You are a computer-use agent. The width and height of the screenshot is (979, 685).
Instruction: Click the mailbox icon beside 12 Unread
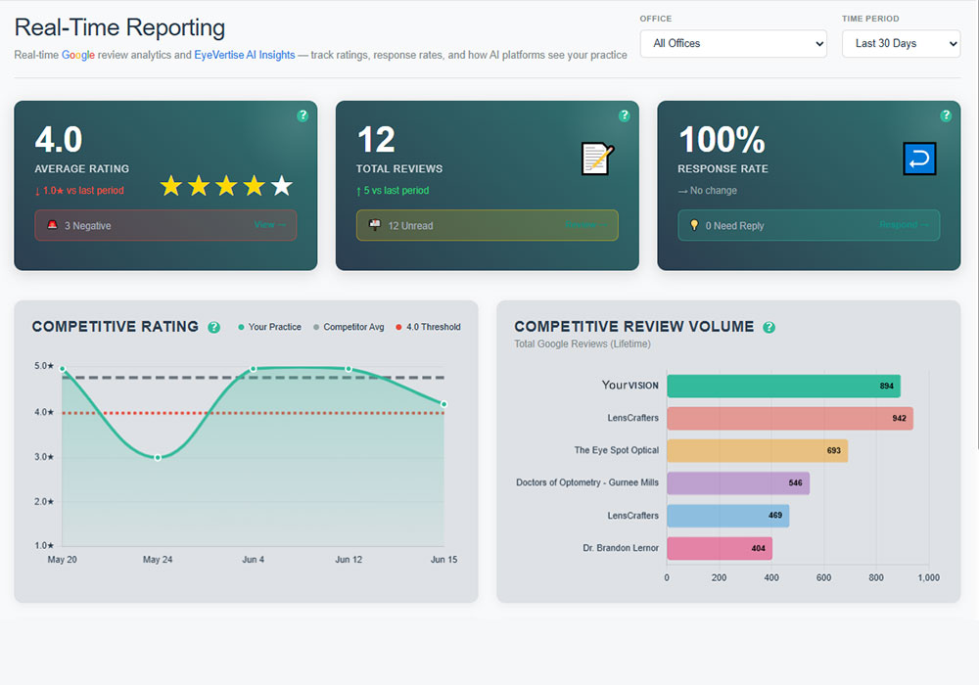pyautogui.click(x=375, y=225)
